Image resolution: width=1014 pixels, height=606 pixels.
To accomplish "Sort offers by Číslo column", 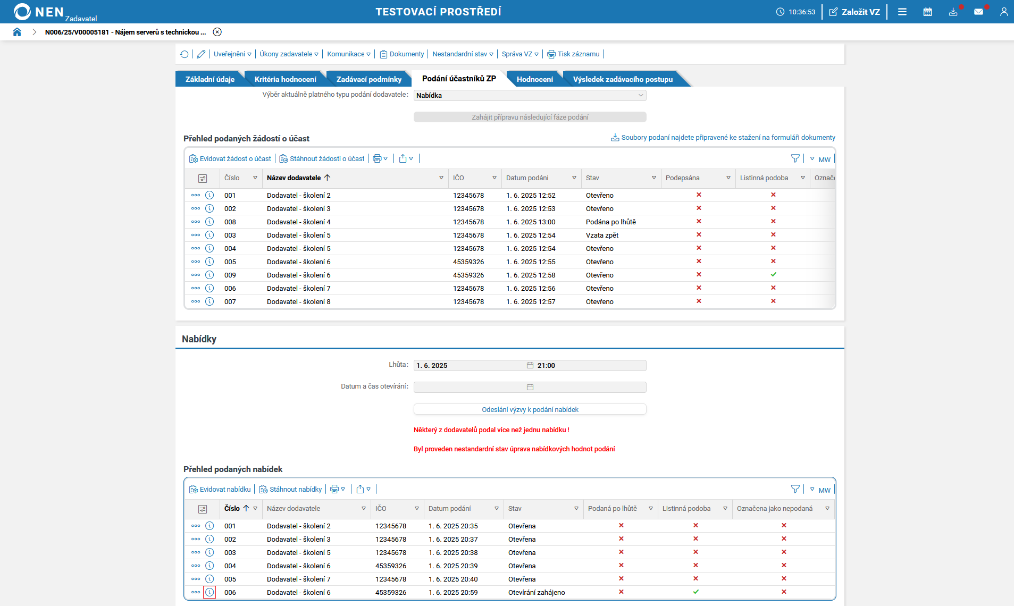I will (232, 509).
